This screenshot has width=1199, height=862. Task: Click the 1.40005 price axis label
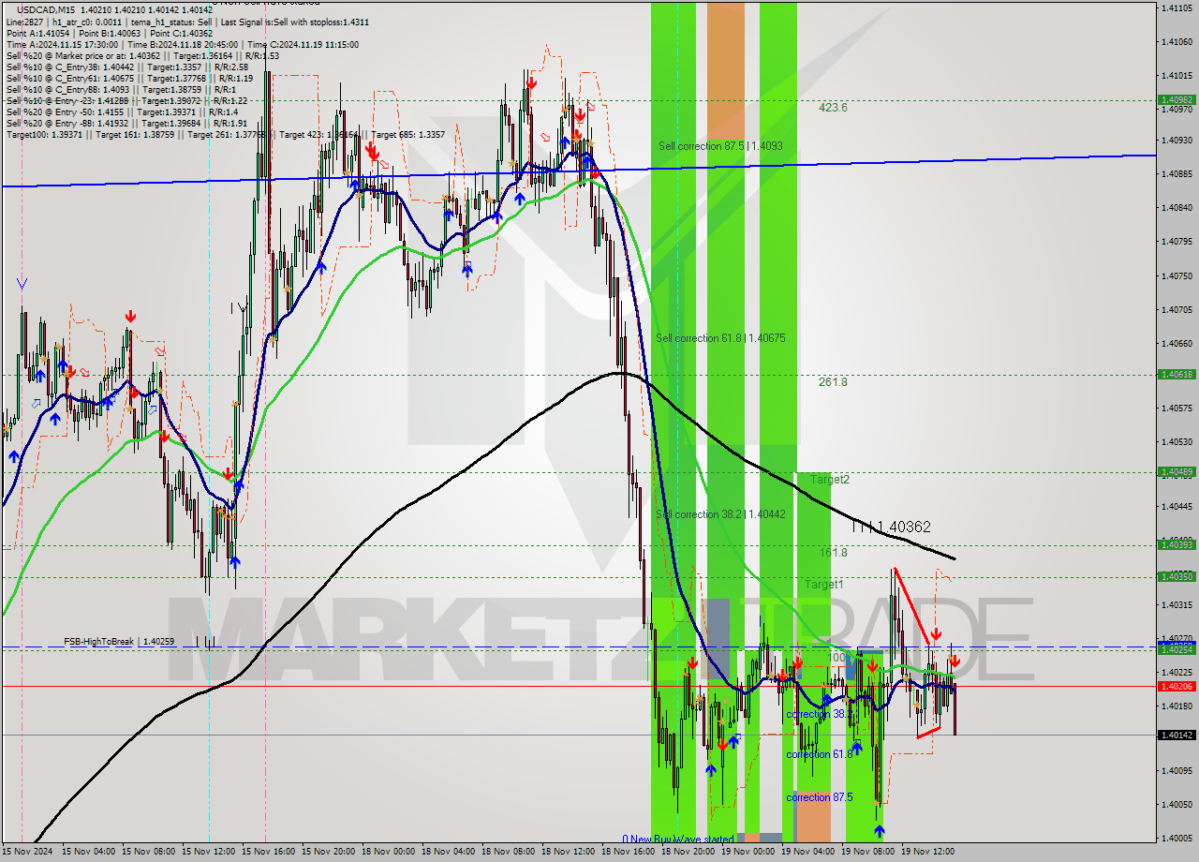tap(1177, 839)
